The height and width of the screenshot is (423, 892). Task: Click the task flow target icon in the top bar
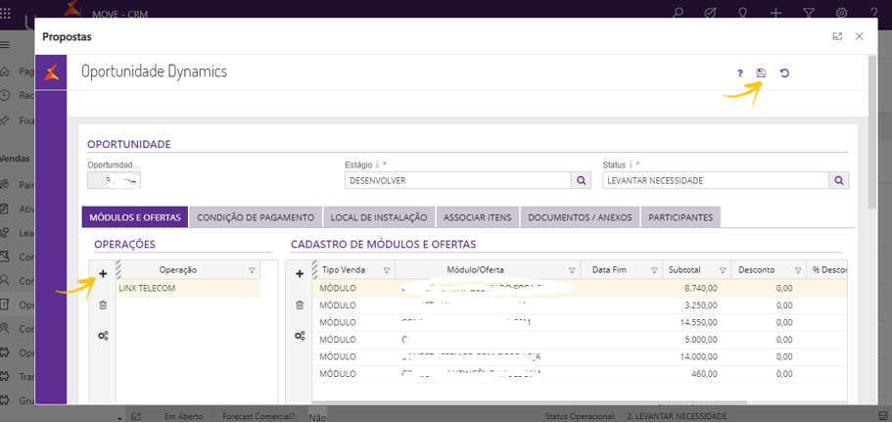(711, 12)
